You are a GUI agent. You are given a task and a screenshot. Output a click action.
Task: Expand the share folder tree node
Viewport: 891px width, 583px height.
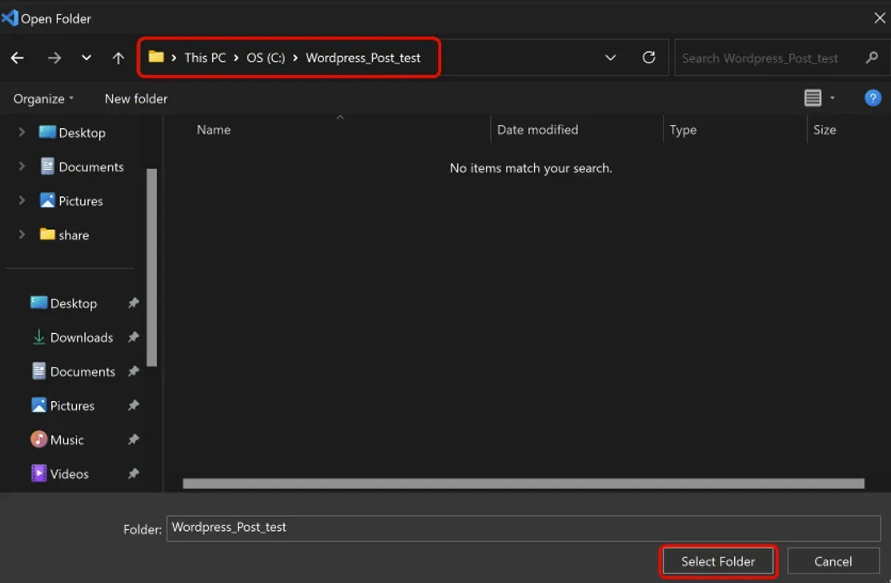22,235
